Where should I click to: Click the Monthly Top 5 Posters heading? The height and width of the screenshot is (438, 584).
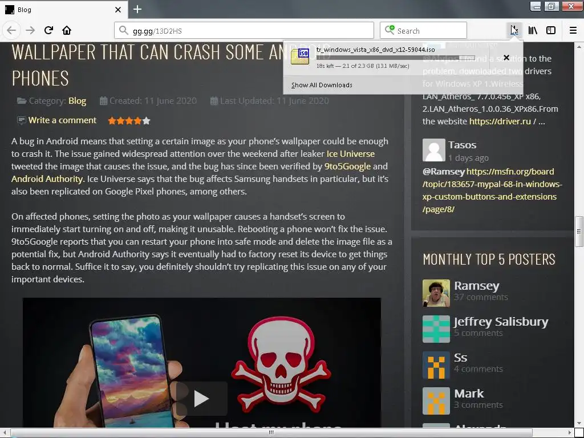click(x=489, y=259)
